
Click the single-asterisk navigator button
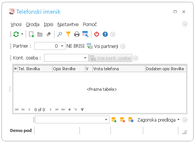(69, 110)
